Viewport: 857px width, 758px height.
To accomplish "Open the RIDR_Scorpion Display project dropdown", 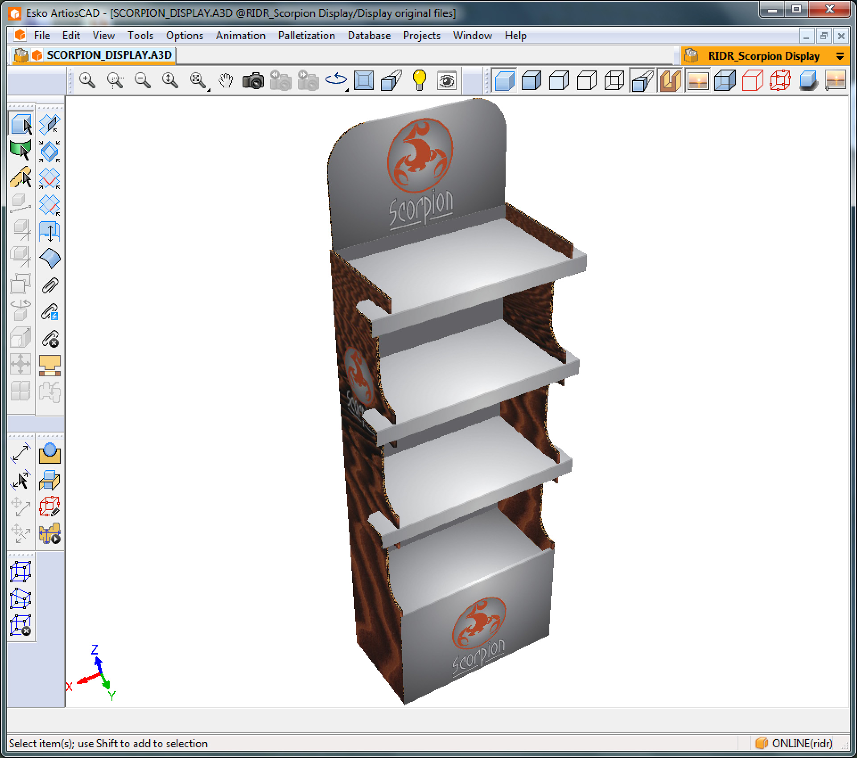I will tap(841, 56).
